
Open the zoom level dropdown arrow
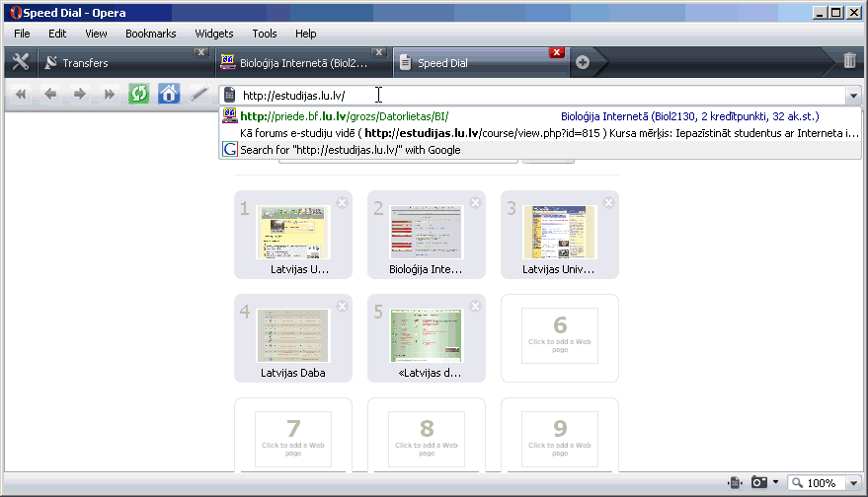click(x=853, y=483)
